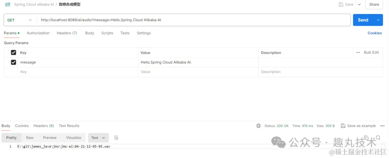Open response more options ellipsis icon

pyautogui.click(x=382, y=126)
